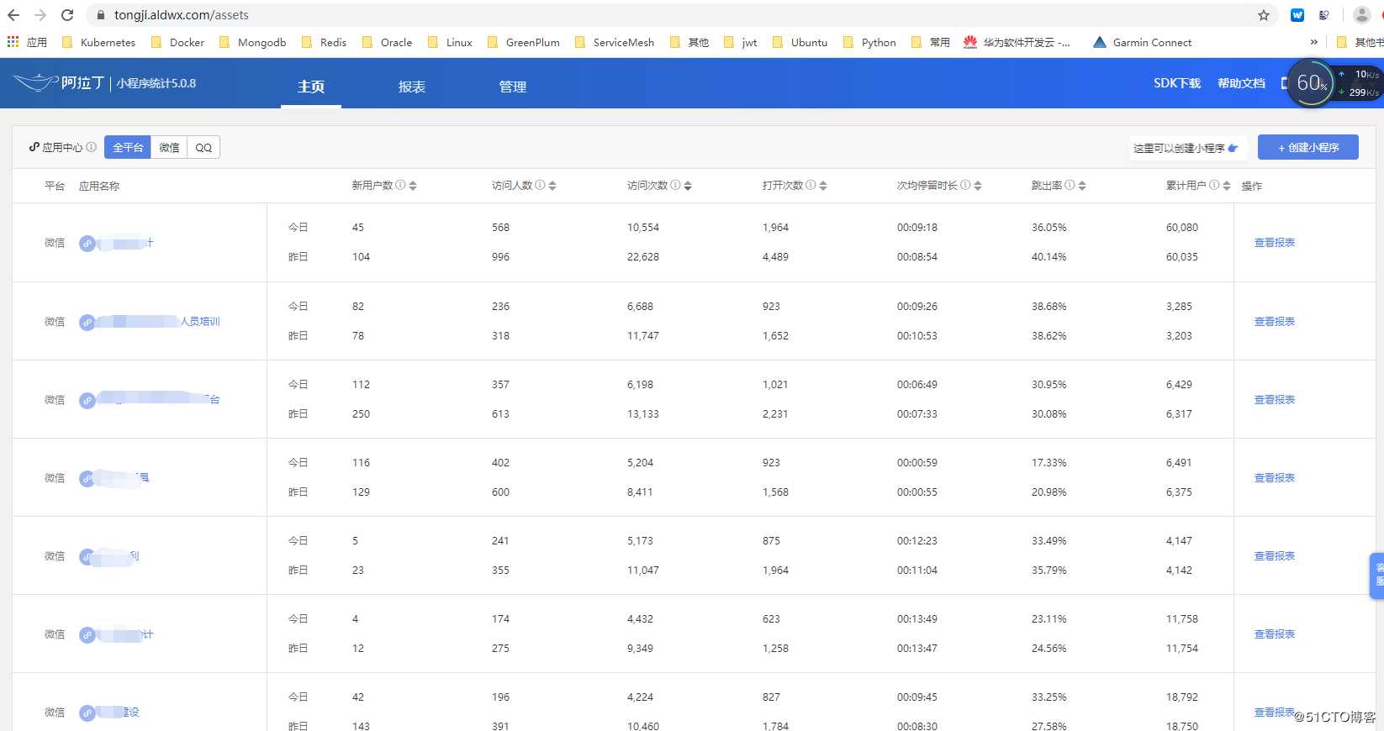Image resolution: width=1384 pixels, height=731 pixels.
Task: Go back using browser back arrow
Action: [x=13, y=15]
